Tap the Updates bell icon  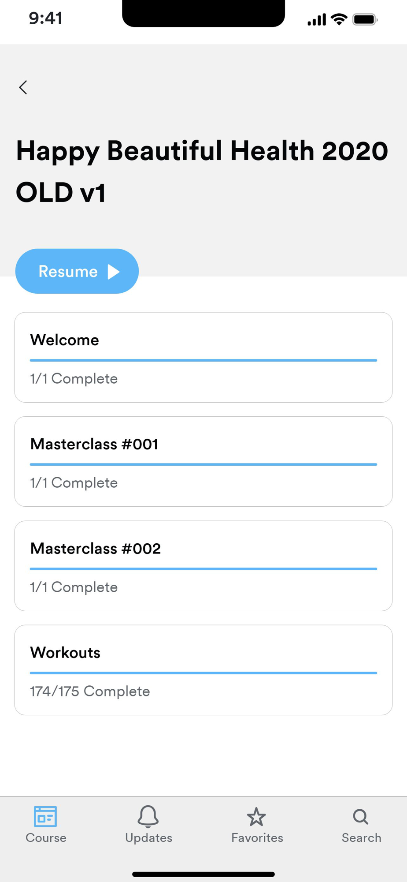(148, 816)
